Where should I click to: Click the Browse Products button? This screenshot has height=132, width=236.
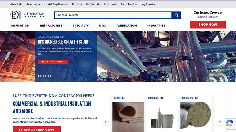[37, 129]
